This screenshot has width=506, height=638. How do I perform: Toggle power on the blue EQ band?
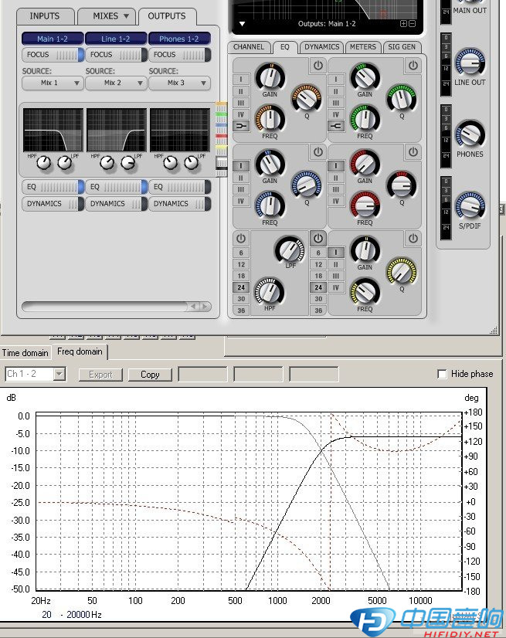pyautogui.click(x=318, y=152)
